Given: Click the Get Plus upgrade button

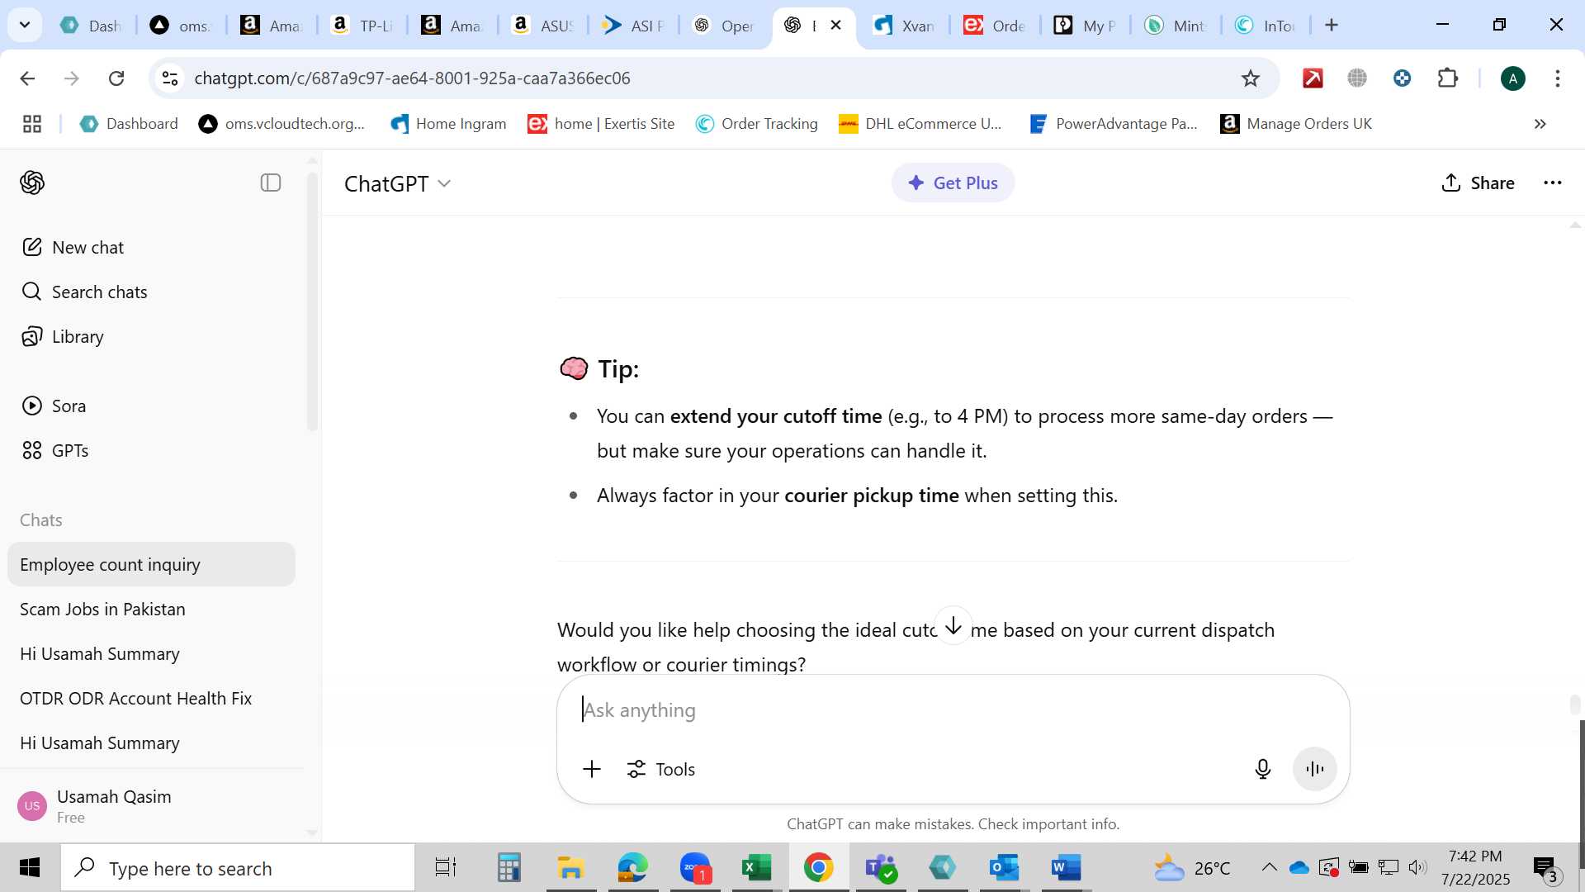Looking at the screenshot, I should point(953,183).
